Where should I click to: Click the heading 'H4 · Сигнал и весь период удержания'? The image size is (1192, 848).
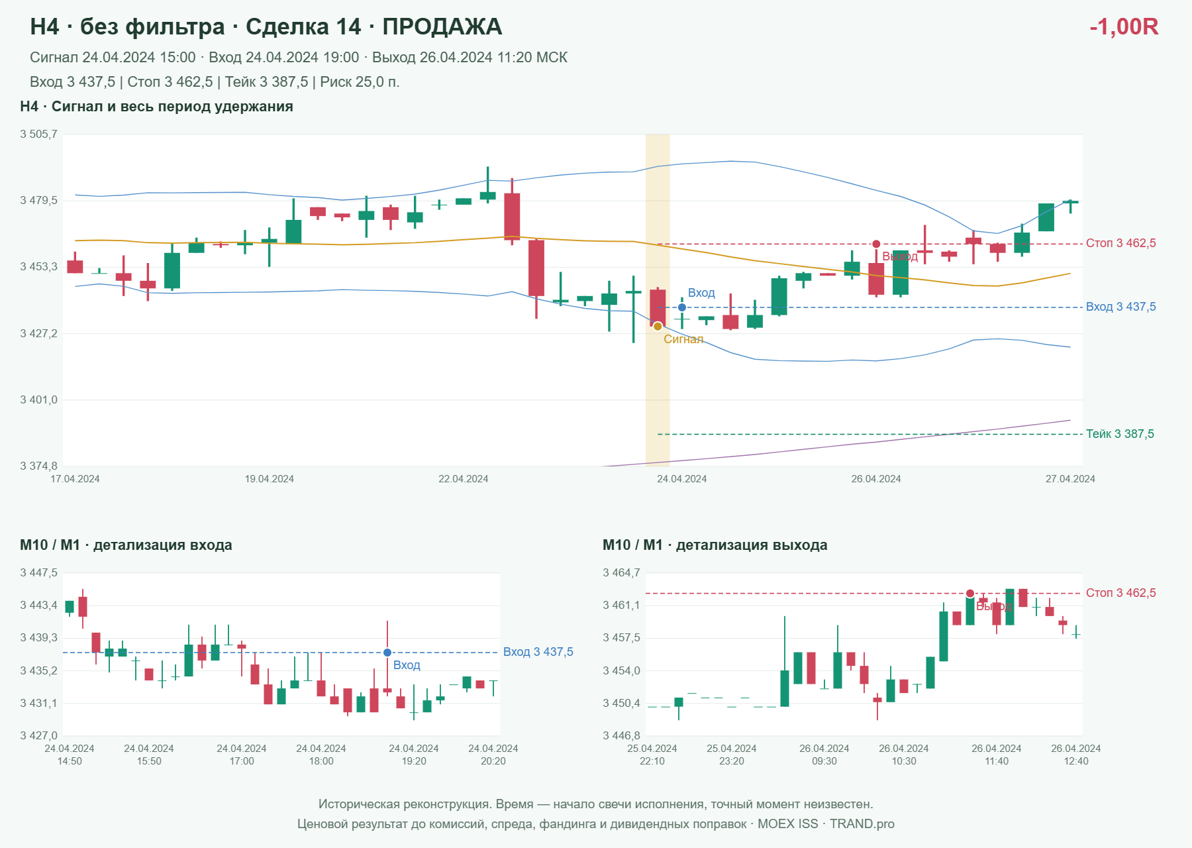tap(156, 107)
